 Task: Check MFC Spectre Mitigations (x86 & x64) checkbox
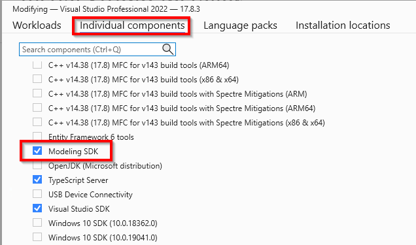[x=37, y=122]
